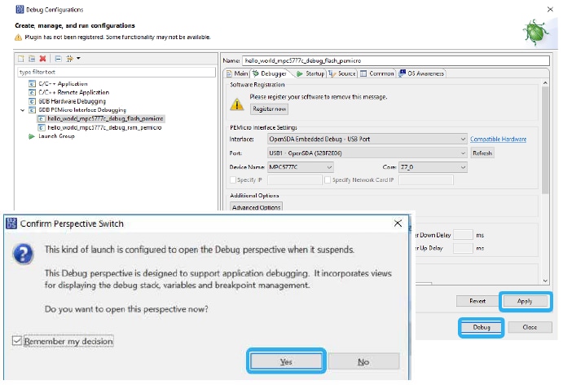Open the Port dropdown list

[x=366, y=153]
